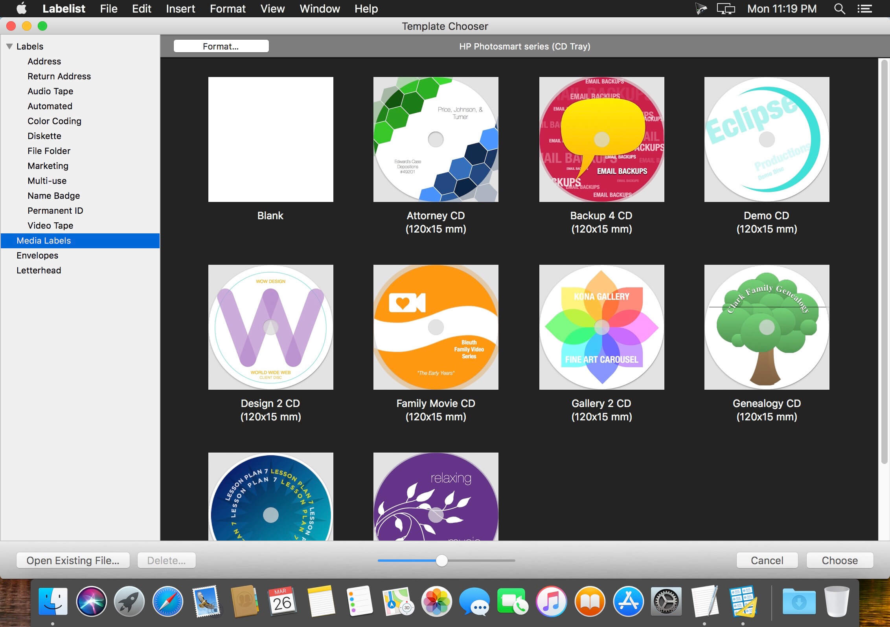Click the Format... button above templates

coord(221,46)
